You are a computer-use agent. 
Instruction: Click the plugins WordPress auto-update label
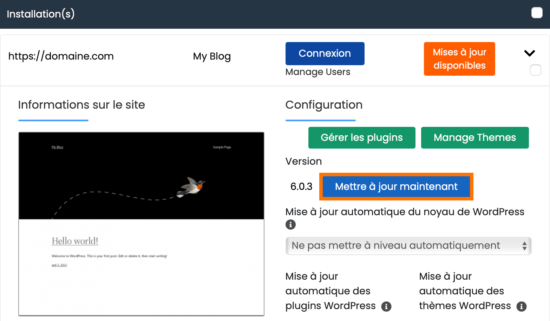[330, 291]
